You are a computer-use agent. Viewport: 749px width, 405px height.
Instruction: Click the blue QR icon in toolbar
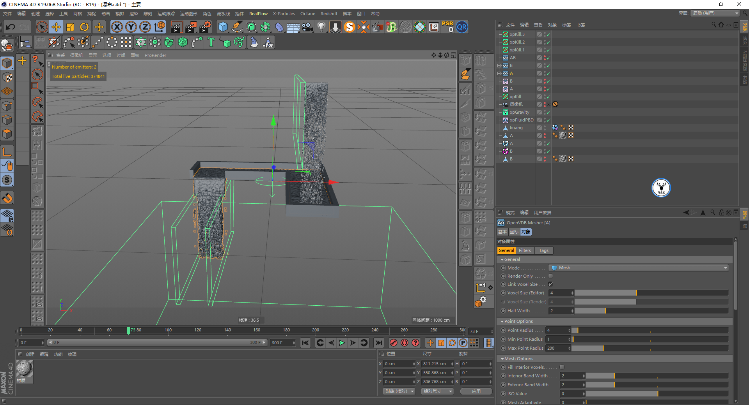click(x=462, y=27)
